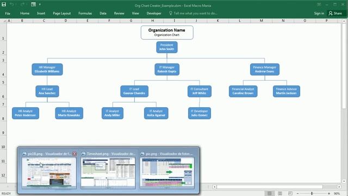This screenshot has width=348, height=196.
Task: Click the vertical scrollbar down arrow
Action: (x=344, y=181)
